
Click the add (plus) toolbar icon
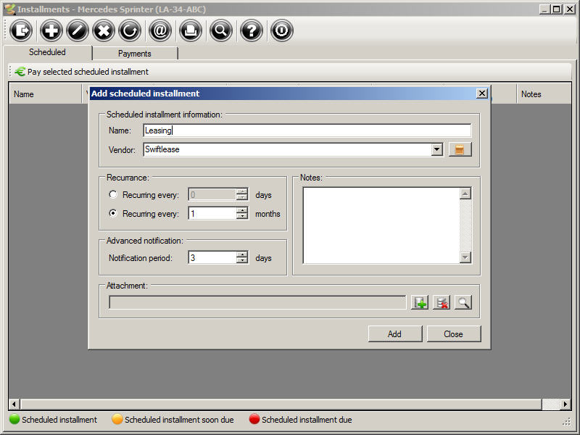(51, 30)
